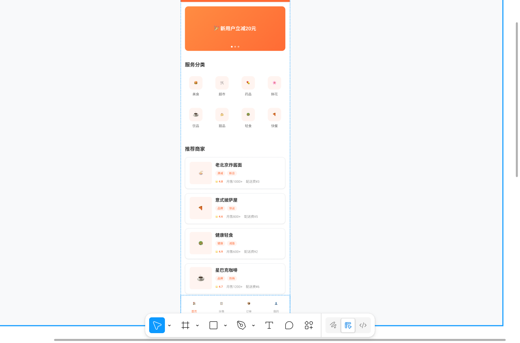Select the Move tool
Screen dimensions: 520x343
pos(157,325)
